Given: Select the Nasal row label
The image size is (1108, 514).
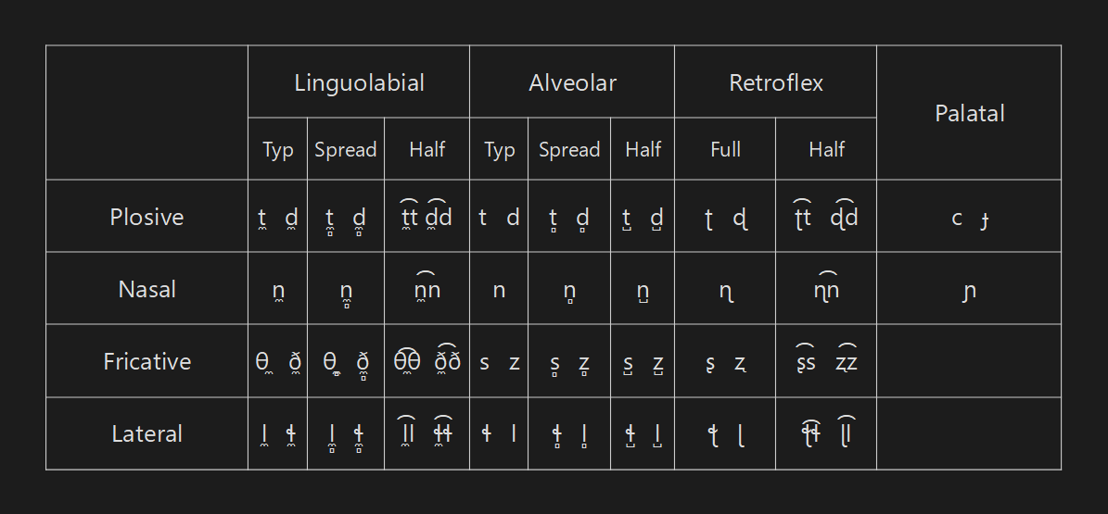Looking at the screenshot, I should [x=146, y=289].
